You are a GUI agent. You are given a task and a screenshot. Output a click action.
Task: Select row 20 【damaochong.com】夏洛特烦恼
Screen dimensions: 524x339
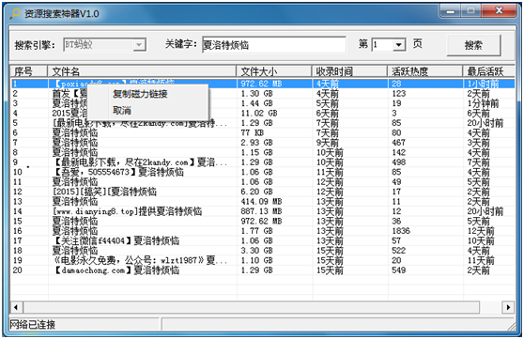tap(262, 270)
